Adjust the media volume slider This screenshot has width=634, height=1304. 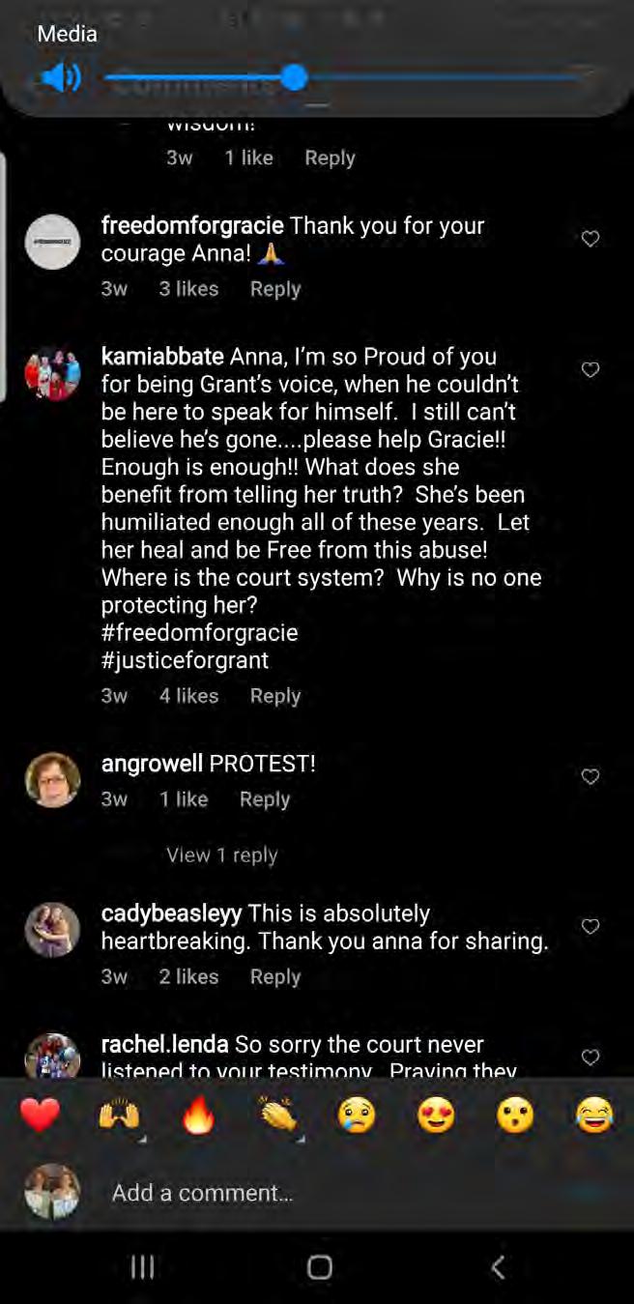point(294,77)
